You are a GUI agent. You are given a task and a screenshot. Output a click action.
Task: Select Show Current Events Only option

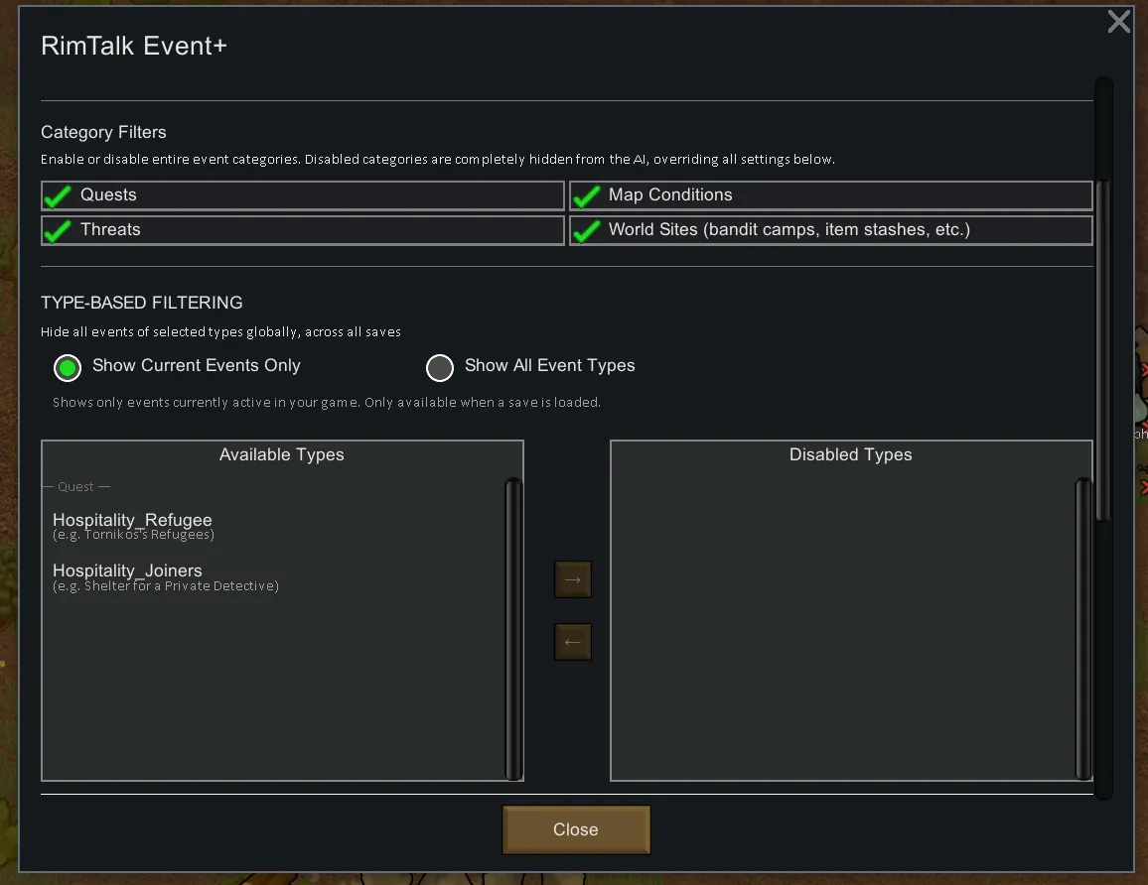click(68, 368)
